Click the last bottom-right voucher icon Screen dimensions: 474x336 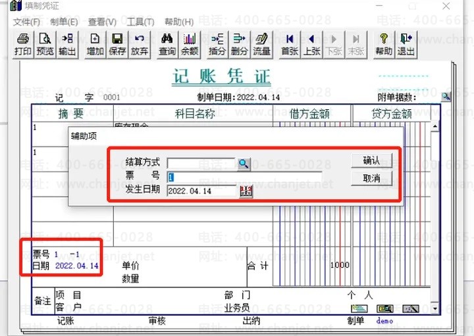point(411,308)
